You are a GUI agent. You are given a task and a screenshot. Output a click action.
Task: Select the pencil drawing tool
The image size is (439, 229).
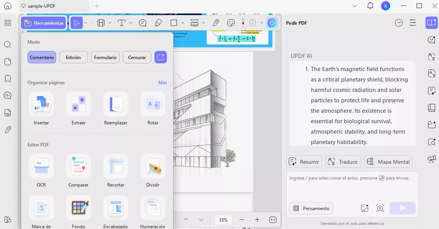pyautogui.click(x=158, y=23)
